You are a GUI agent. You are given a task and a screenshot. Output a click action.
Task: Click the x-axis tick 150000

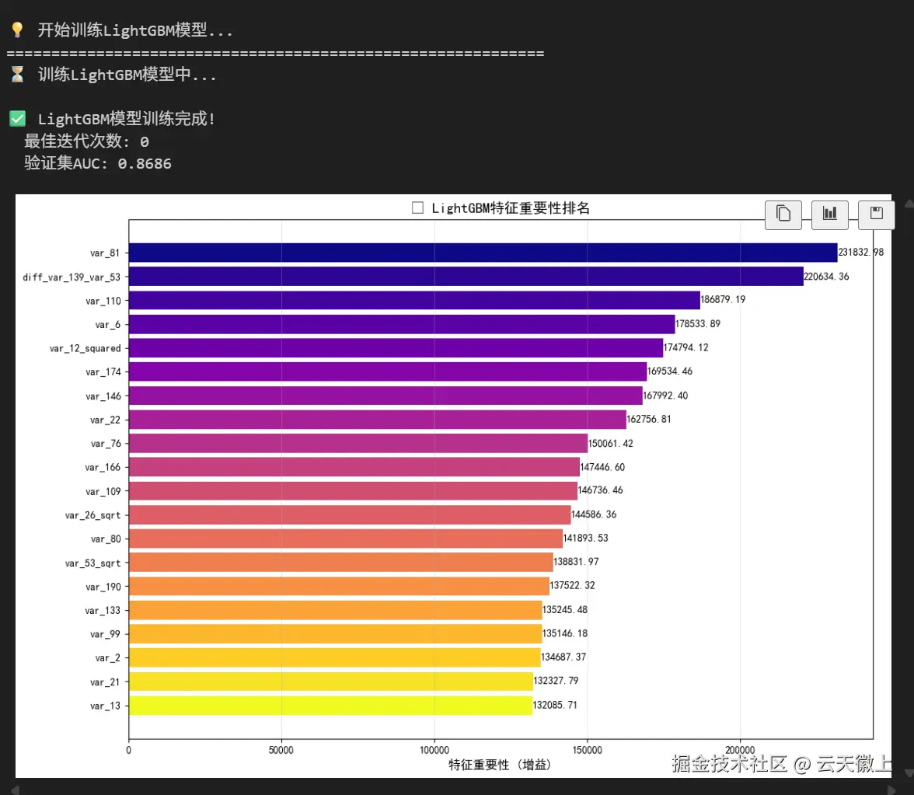click(587, 750)
